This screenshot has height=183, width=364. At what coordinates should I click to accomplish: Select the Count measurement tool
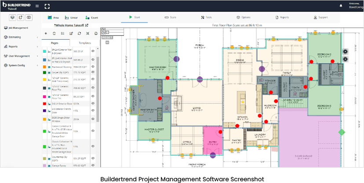click(92, 18)
